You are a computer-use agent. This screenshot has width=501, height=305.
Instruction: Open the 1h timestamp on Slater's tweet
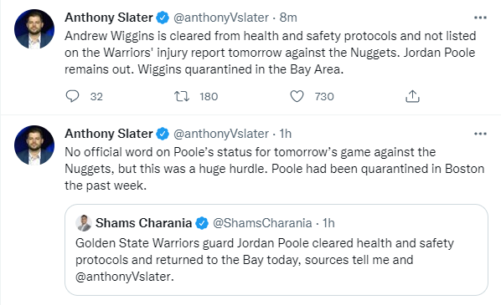click(286, 134)
